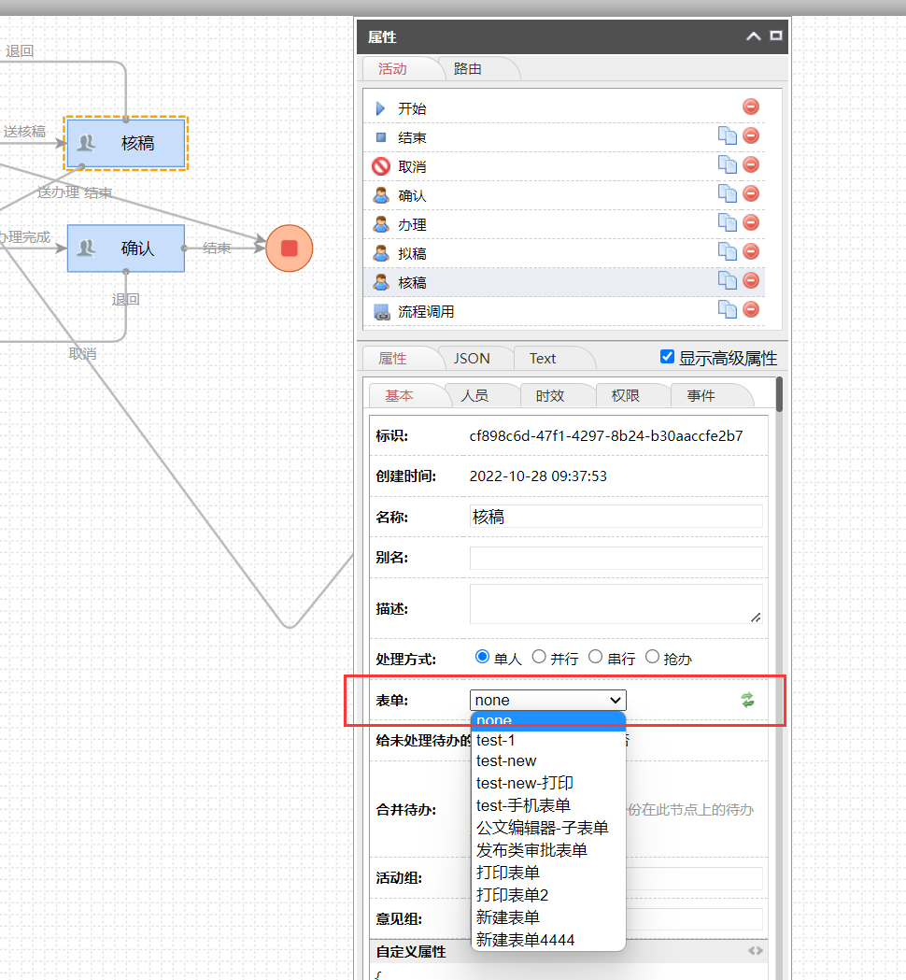Pick none in the form list

pyautogui.click(x=548, y=720)
